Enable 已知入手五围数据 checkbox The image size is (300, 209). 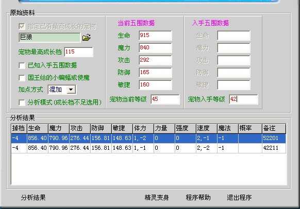(x=22, y=66)
